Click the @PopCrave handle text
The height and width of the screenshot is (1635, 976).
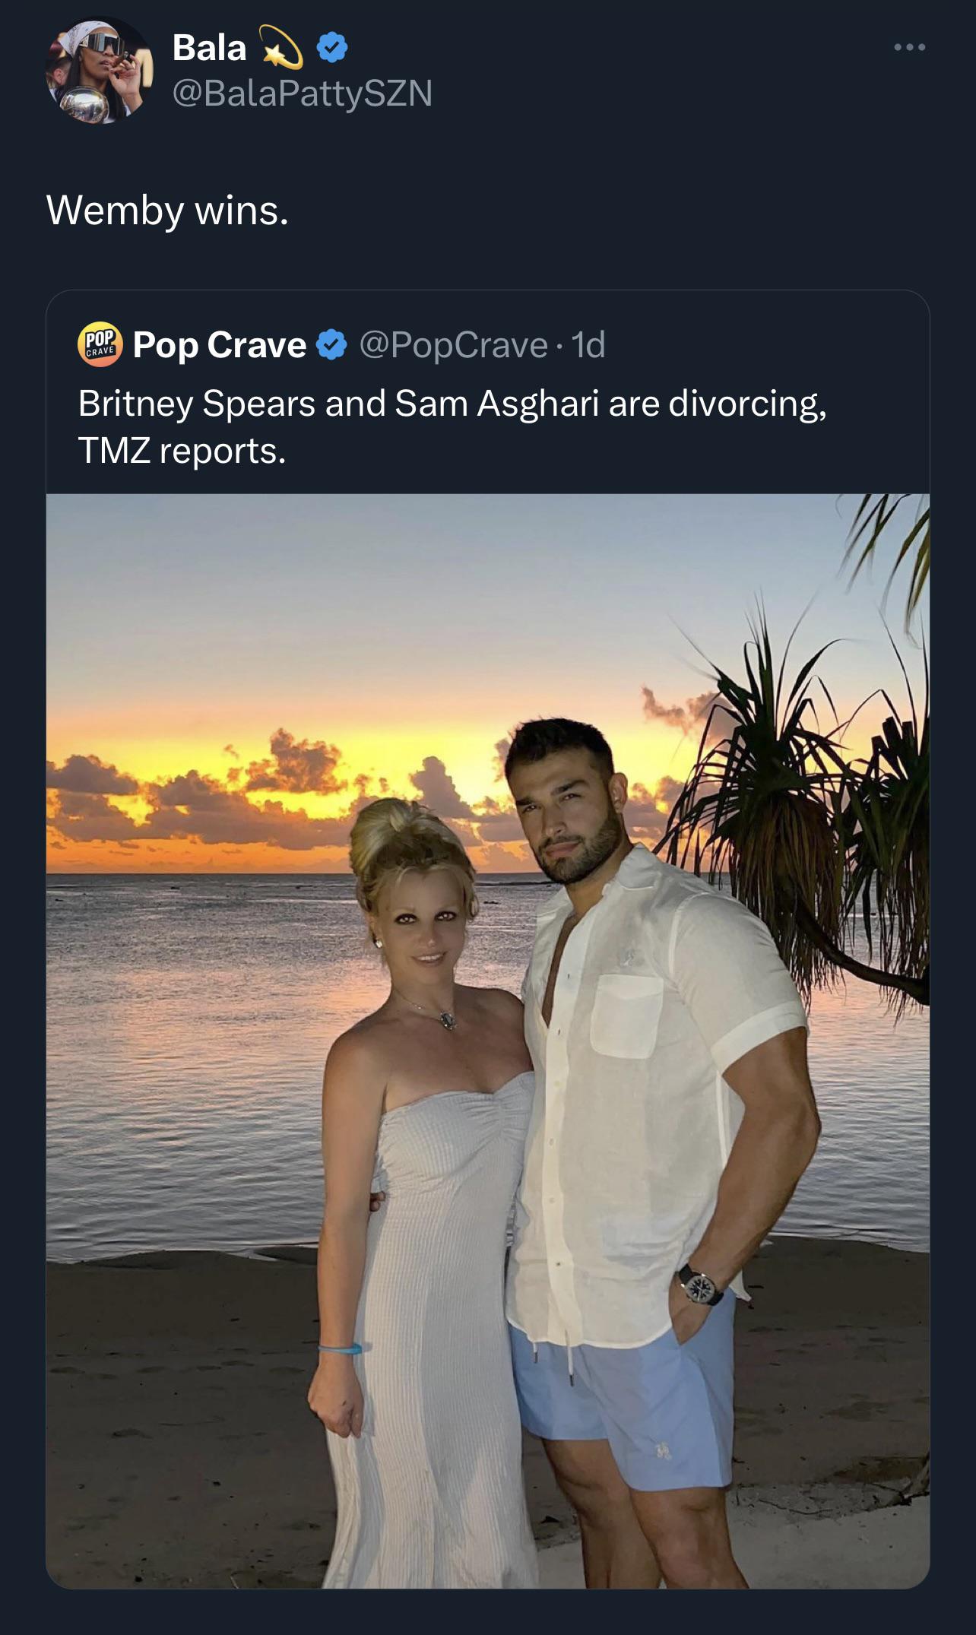pyautogui.click(x=452, y=345)
